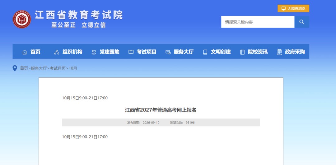Navigate to 院校资讯
336x165 pixels.
tap(258, 52)
